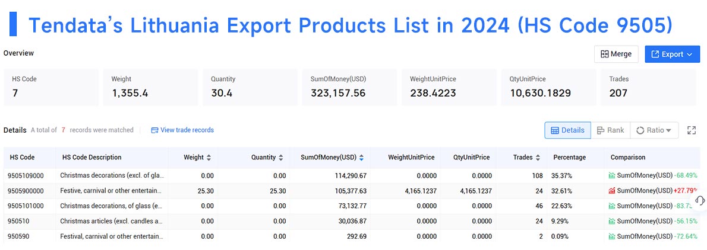Screen dimensions: 707x250
Task: Click the Export arrow icon
Action: (x=656, y=54)
